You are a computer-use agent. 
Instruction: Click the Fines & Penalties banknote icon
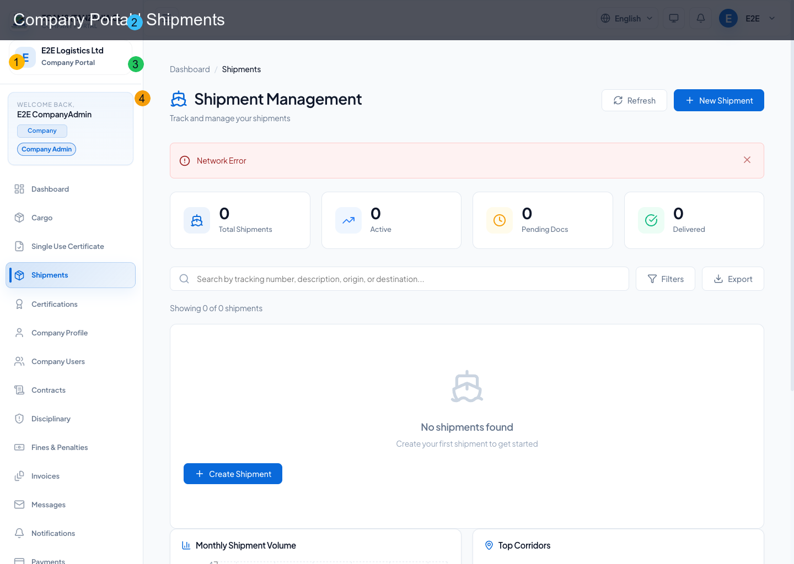coord(19,447)
